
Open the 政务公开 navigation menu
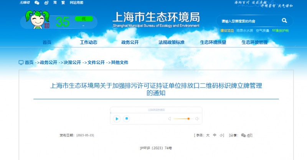(130, 42)
